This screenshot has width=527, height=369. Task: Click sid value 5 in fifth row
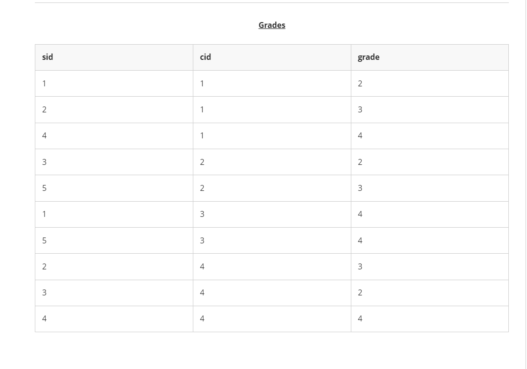point(44,188)
